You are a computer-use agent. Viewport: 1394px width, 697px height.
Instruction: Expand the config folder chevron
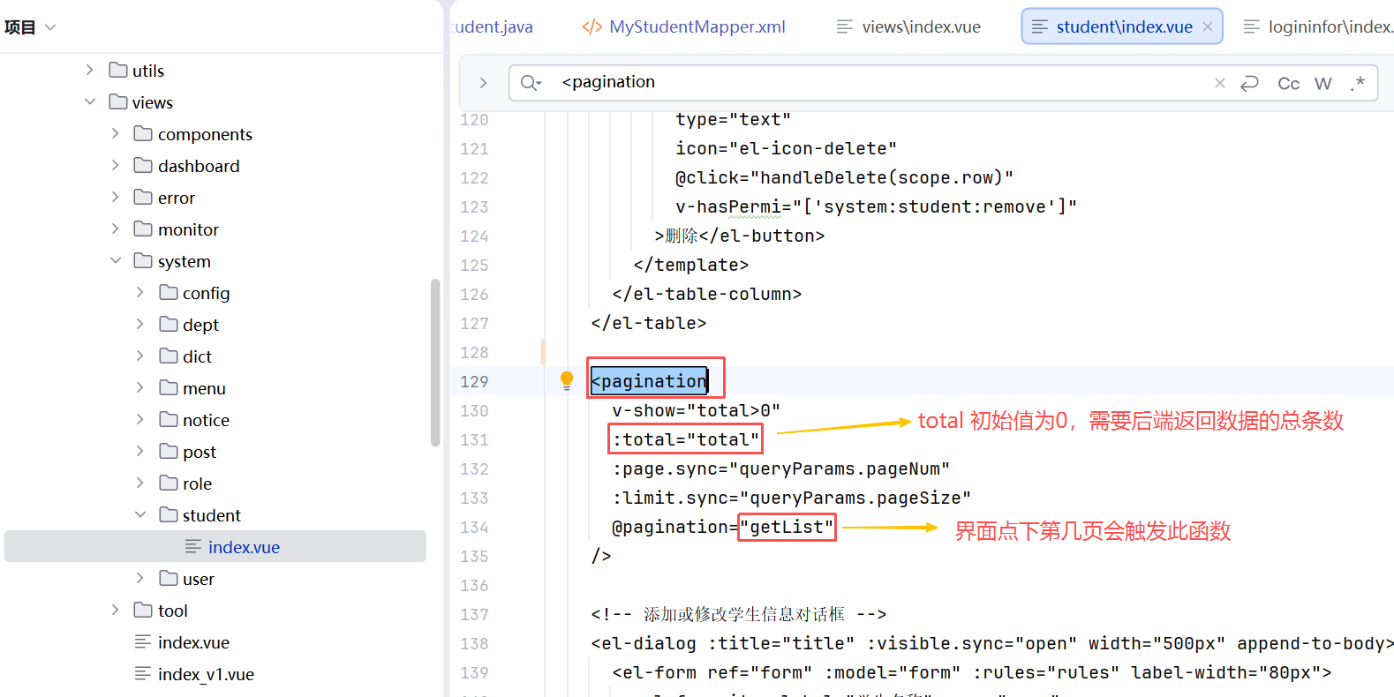pos(139,292)
